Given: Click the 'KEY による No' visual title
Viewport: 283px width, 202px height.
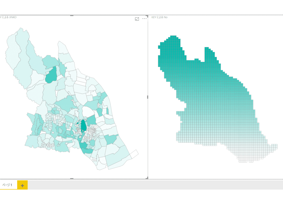Looking at the screenshot, I should pyautogui.click(x=159, y=17).
